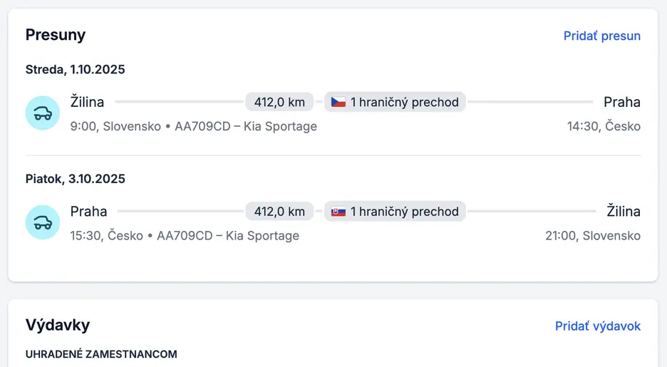Click origin Praha on Friday trip

pyautogui.click(x=89, y=211)
